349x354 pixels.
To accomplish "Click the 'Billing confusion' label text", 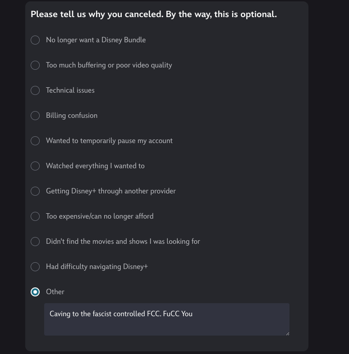I will (72, 116).
